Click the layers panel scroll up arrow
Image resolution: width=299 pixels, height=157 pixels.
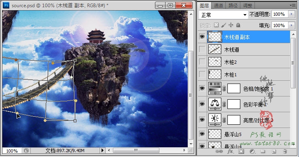[293, 34]
